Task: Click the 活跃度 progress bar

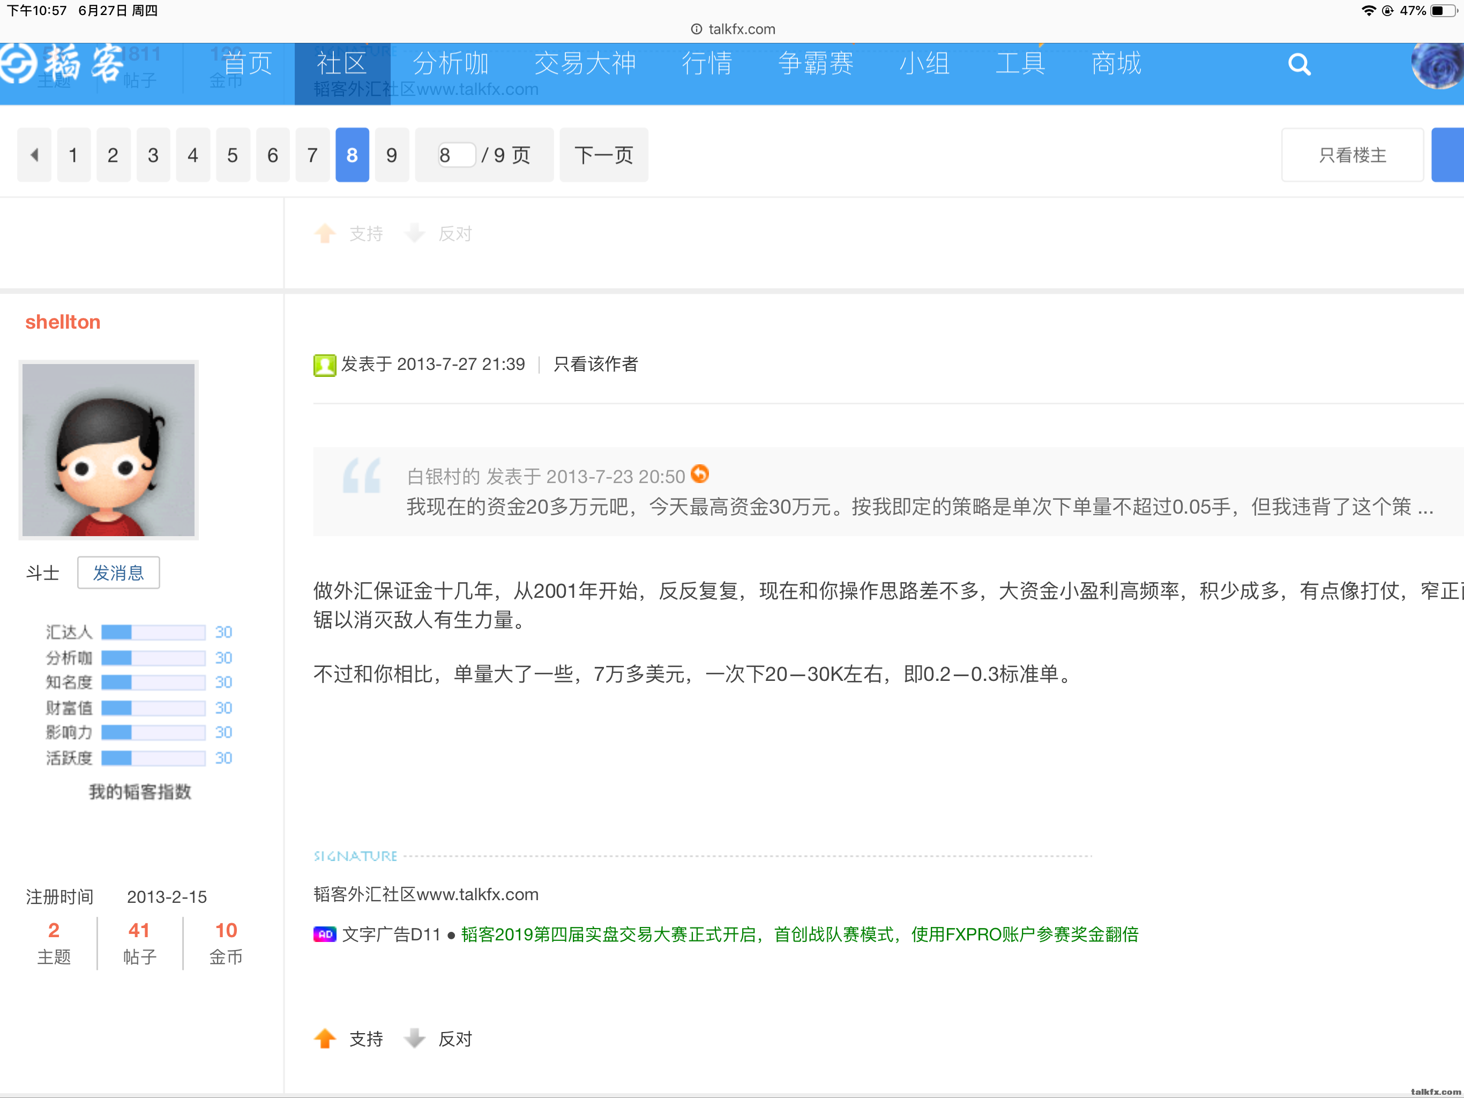Action: pyautogui.click(x=153, y=758)
